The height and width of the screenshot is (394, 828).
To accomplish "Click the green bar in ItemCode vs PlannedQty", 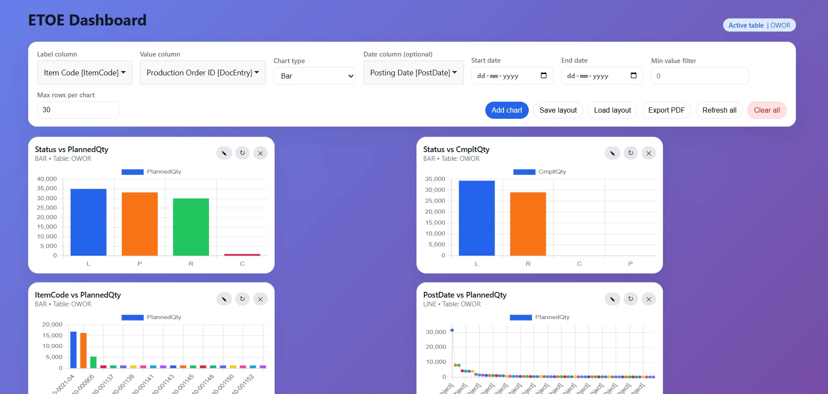I will [x=93, y=362].
